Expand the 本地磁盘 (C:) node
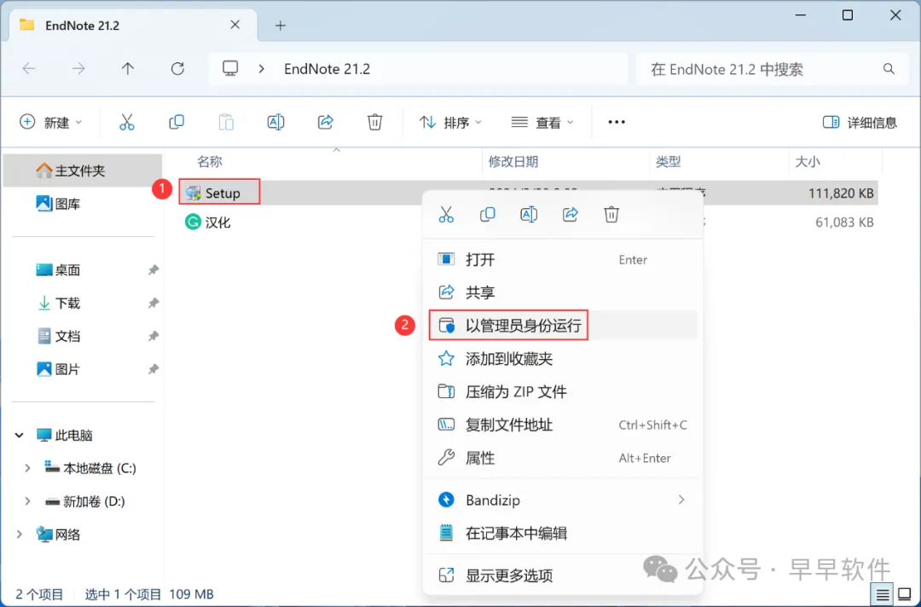 point(27,468)
